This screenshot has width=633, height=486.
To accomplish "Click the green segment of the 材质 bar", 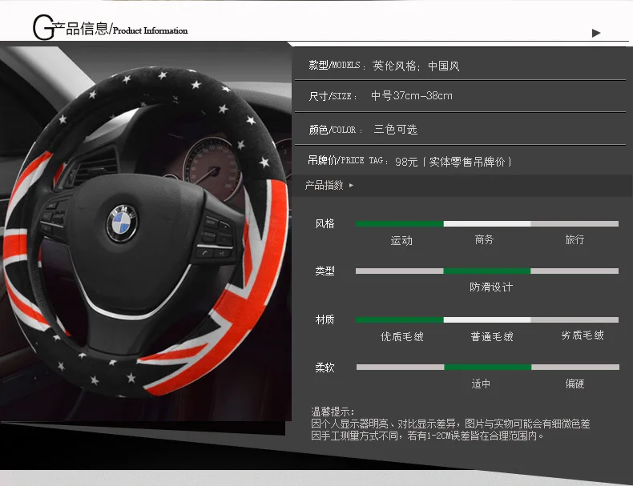I will [400, 319].
